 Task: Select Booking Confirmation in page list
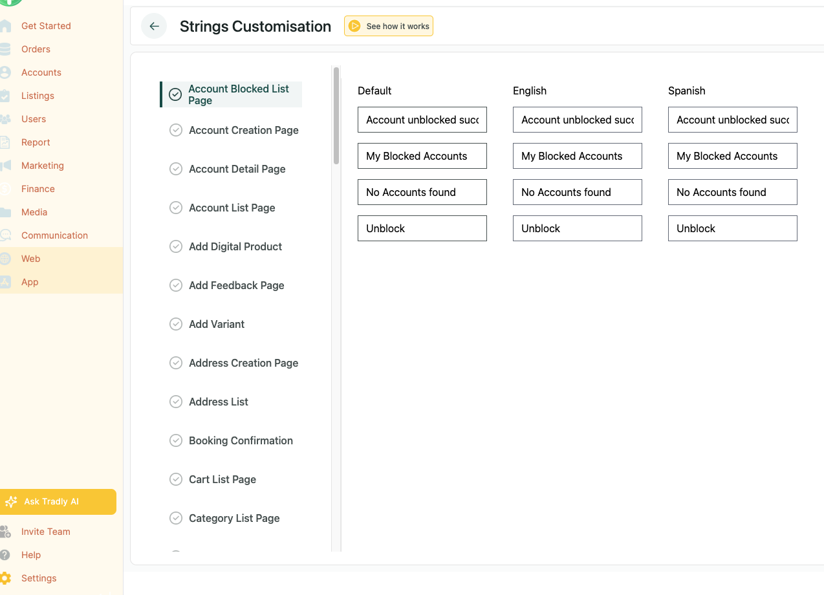[x=241, y=440]
